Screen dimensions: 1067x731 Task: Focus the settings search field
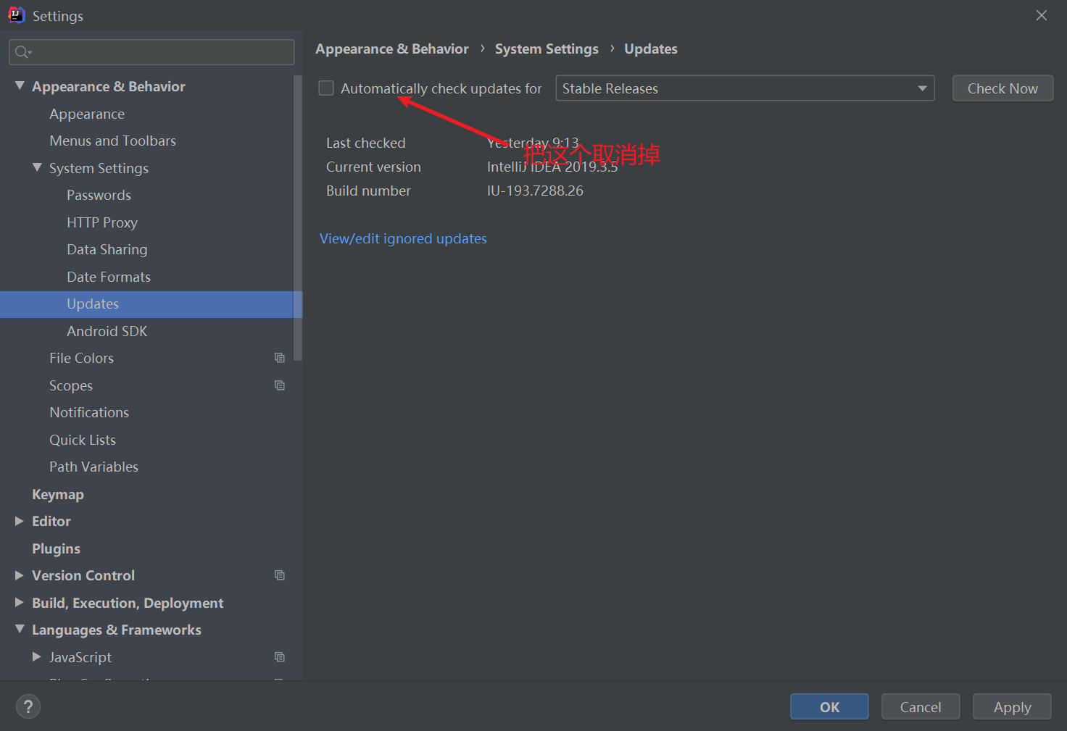[x=151, y=52]
